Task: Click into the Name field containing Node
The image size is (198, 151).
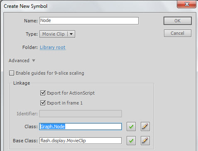Action: (89, 21)
